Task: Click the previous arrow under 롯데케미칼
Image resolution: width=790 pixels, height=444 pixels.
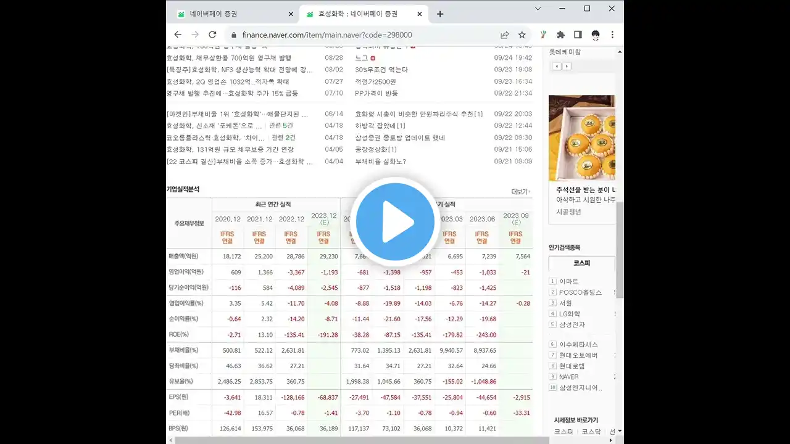Action: click(557, 66)
